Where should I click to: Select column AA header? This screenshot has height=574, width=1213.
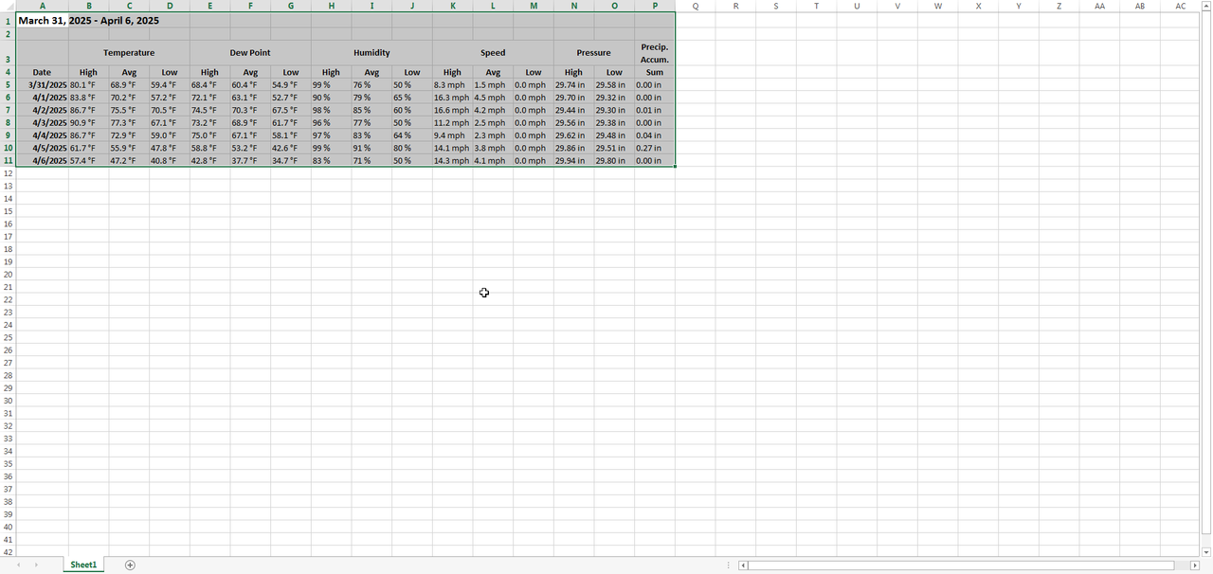coord(1099,6)
